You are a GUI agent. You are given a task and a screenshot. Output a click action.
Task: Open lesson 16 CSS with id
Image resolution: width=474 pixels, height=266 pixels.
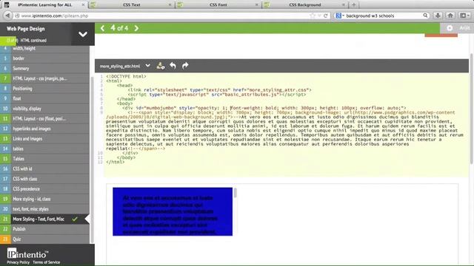44,169
